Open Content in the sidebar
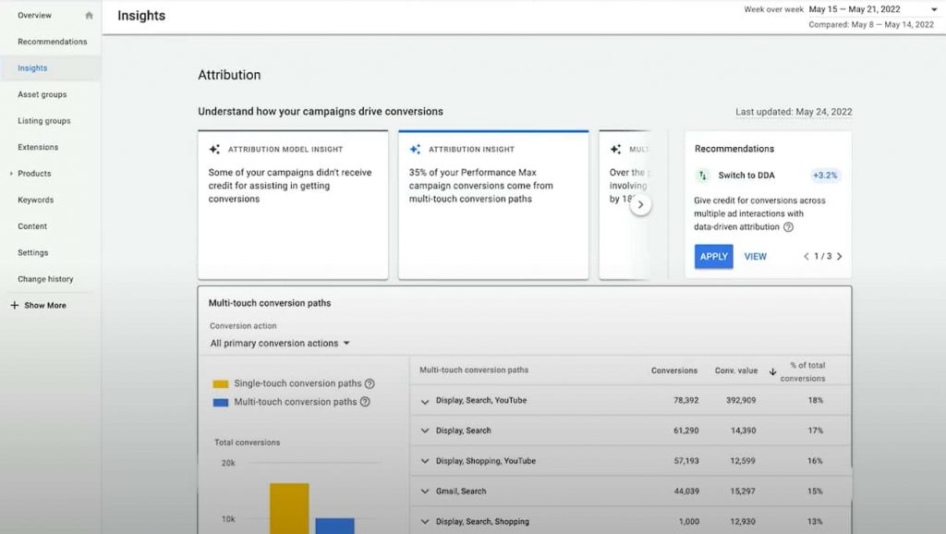This screenshot has width=946, height=534. point(32,226)
